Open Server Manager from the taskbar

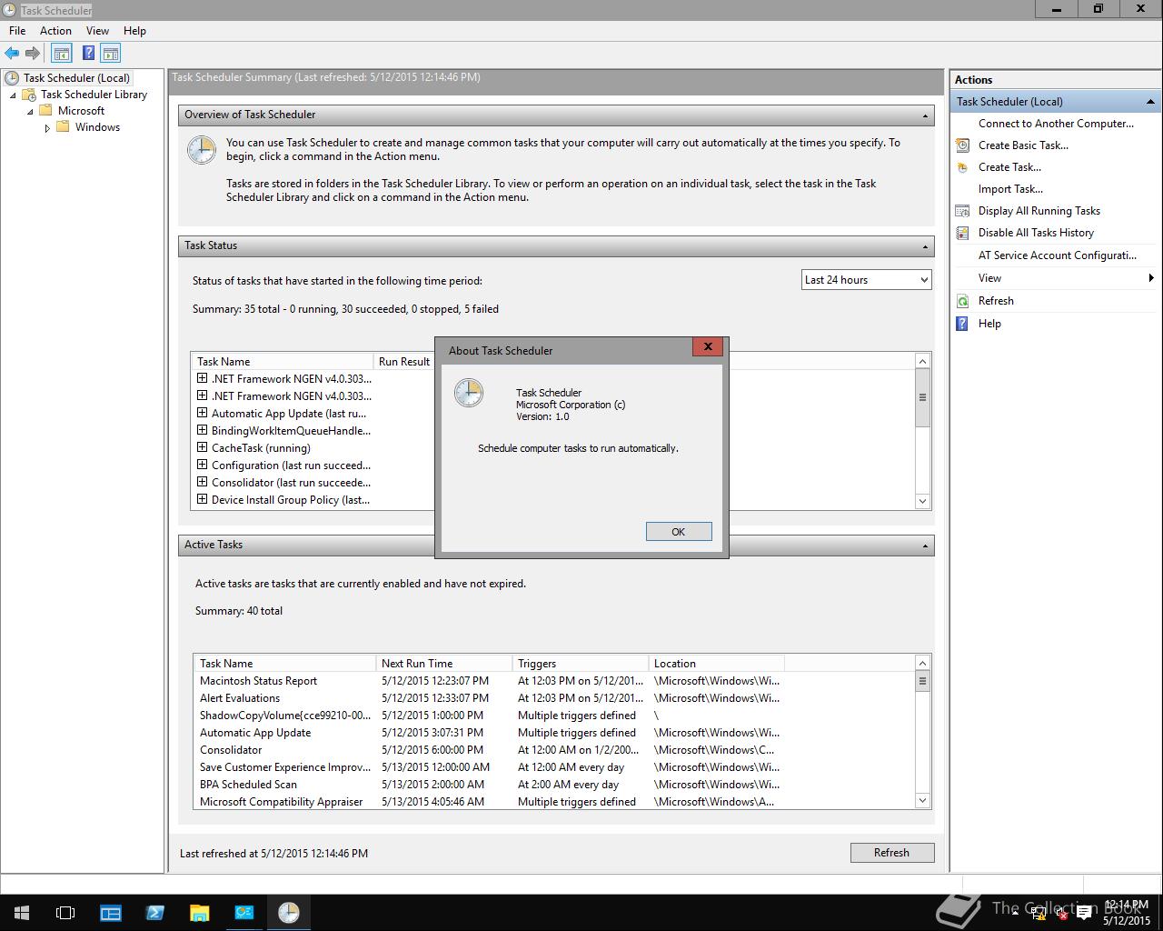[110, 912]
